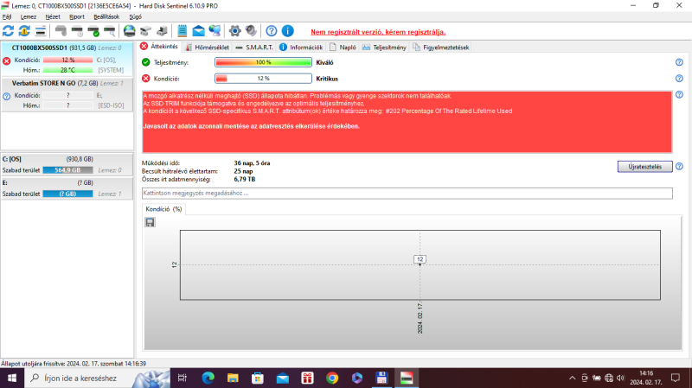692x388 pixels.
Task: Click the 12 data point on graph
Action: pyautogui.click(x=420, y=259)
